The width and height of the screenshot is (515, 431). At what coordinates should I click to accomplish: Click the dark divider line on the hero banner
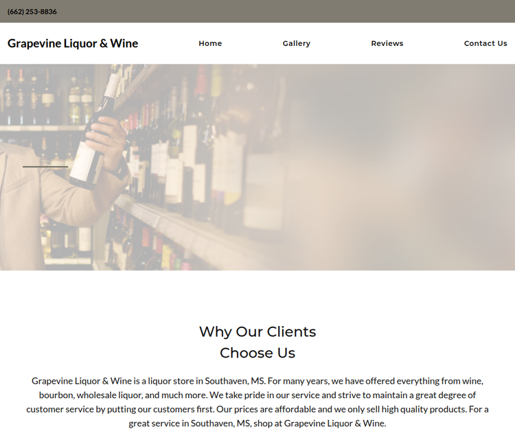click(45, 167)
